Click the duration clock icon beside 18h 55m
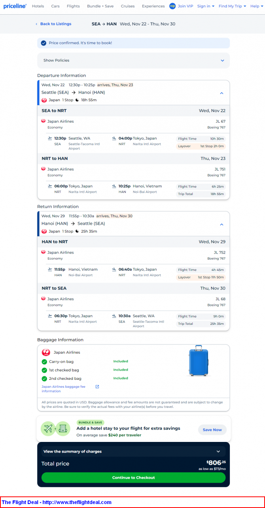265x508 pixels. coord(77,100)
